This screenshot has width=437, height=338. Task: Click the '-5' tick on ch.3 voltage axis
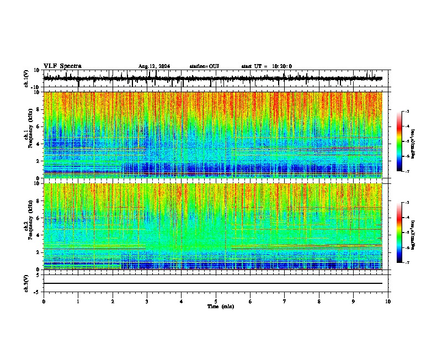pos(37,292)
